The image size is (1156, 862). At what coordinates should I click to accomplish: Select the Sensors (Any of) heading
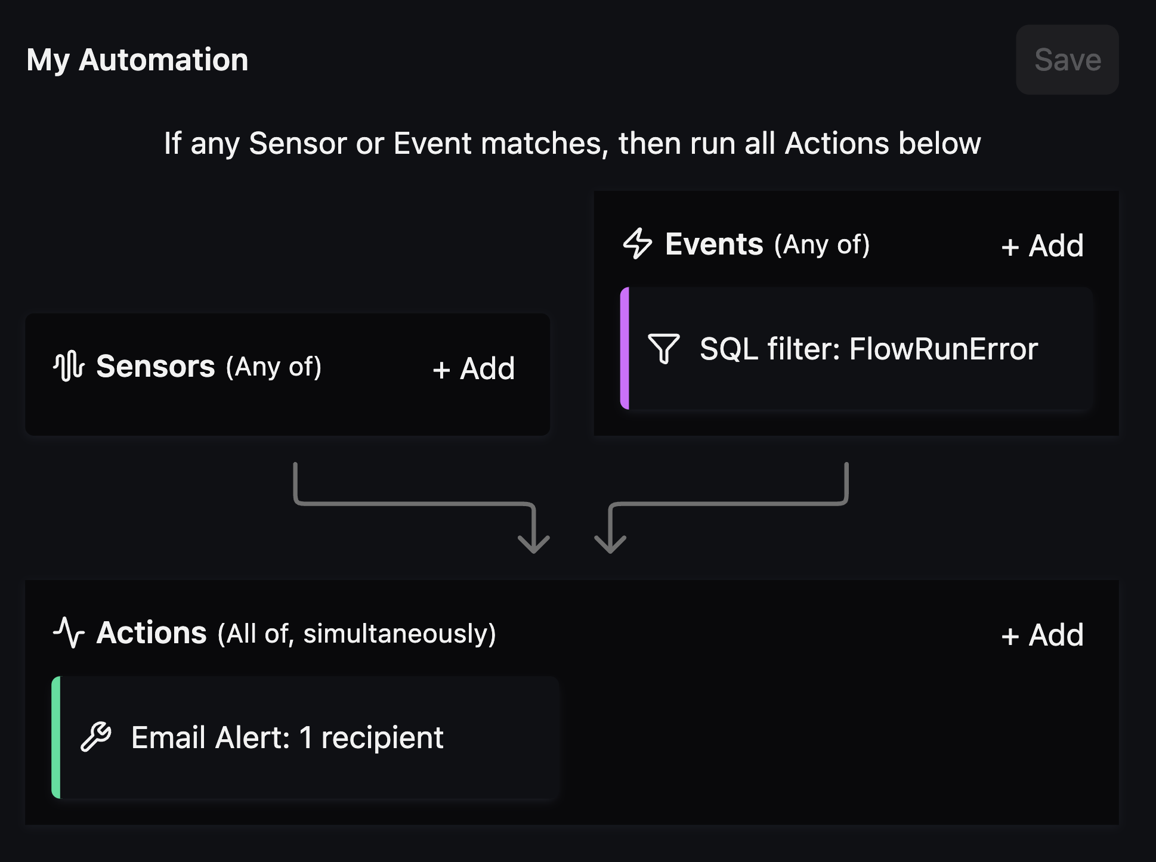209,366
